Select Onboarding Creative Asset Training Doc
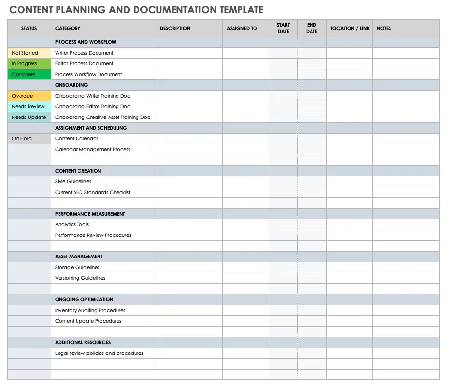 tap(103, 118)
